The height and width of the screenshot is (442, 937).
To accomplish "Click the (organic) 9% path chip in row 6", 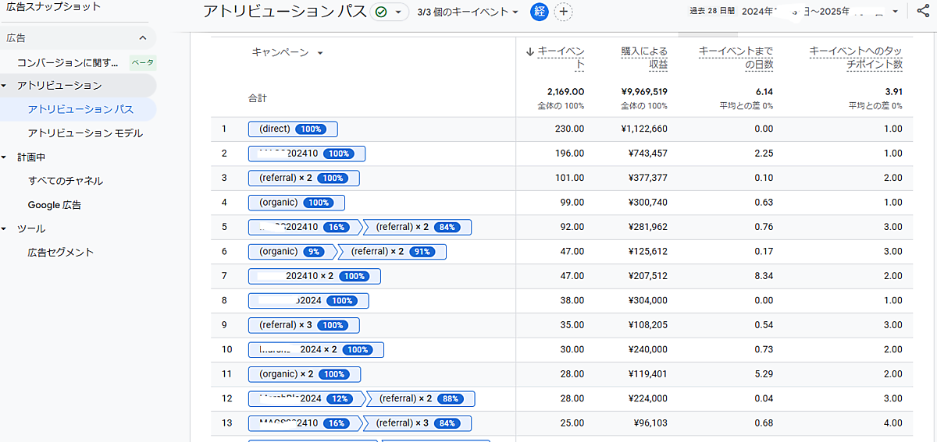I will coord(291,252).
